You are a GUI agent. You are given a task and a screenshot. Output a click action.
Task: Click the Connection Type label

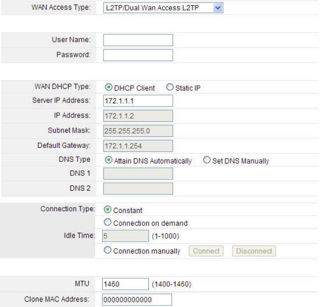(68, 209)
